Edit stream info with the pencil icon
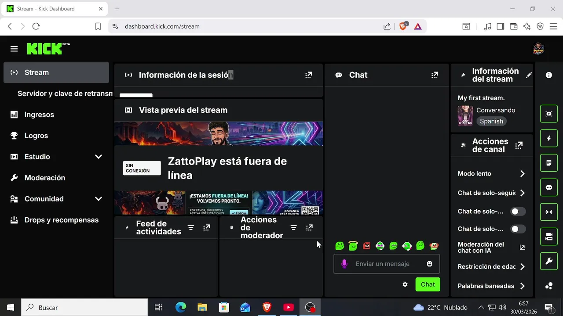Image resolution: width=563 pixels, height=316 pixels. [529, 75]
